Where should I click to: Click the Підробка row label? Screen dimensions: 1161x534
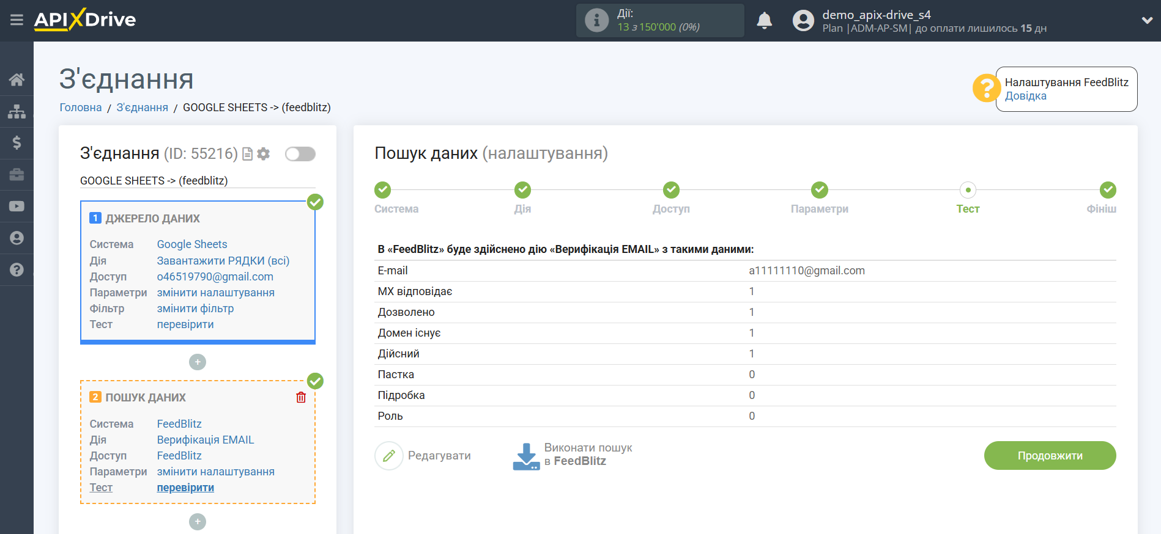point(401,395)
